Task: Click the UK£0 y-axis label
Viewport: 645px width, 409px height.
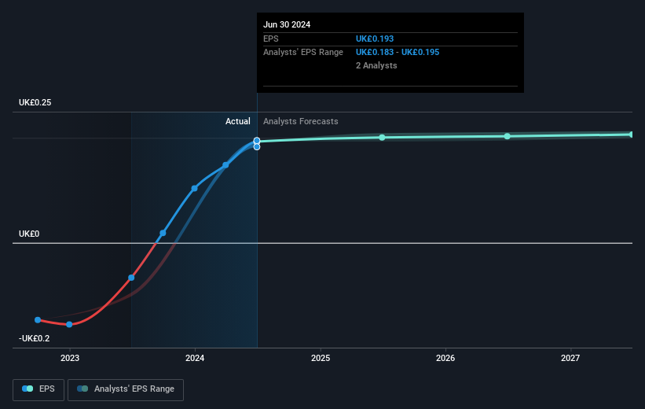Action: (29, 234)
